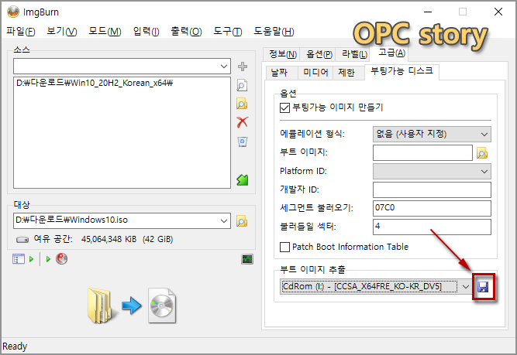Click the green play arrow before disc icon
This screenshot has height=355, width=517.
coord(48,259)
